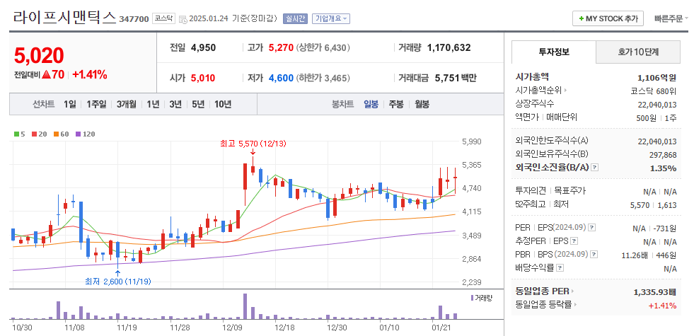Screen dimensions: 694x336
Task: Click 거래대금 value 5,751 백만
Action: 456,79
